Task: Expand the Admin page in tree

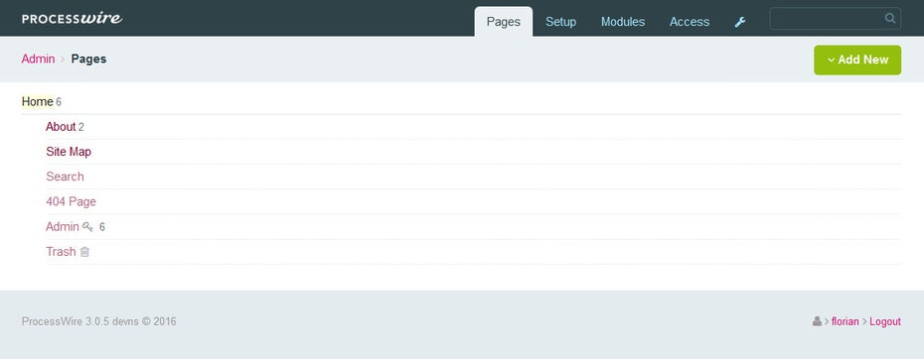Action: (x=63, y=226)
